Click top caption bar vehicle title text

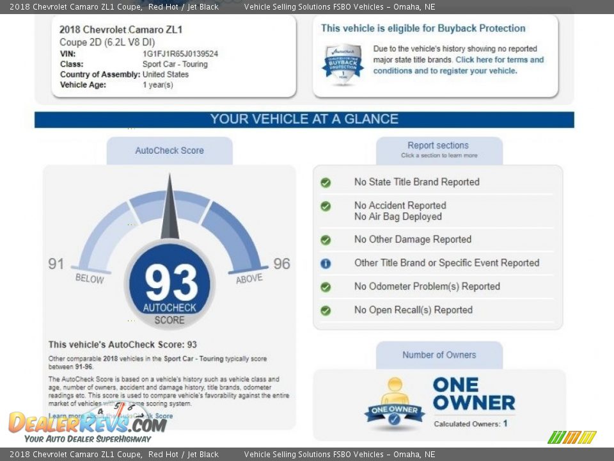tap(114, 6)
